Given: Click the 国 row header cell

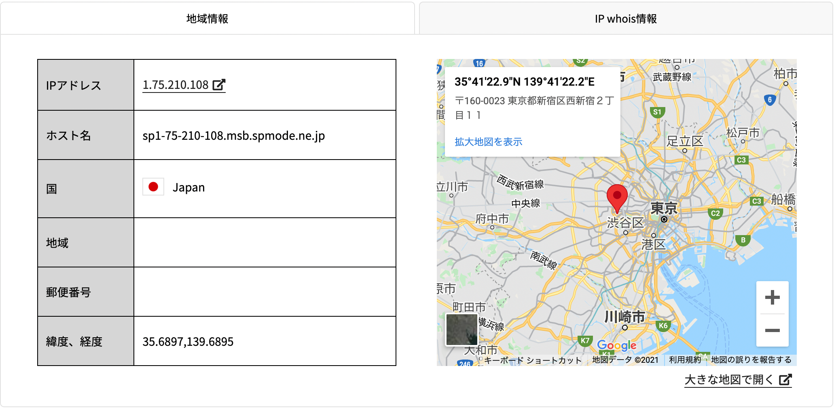Looking at the screenshot, I should (86, 189).
